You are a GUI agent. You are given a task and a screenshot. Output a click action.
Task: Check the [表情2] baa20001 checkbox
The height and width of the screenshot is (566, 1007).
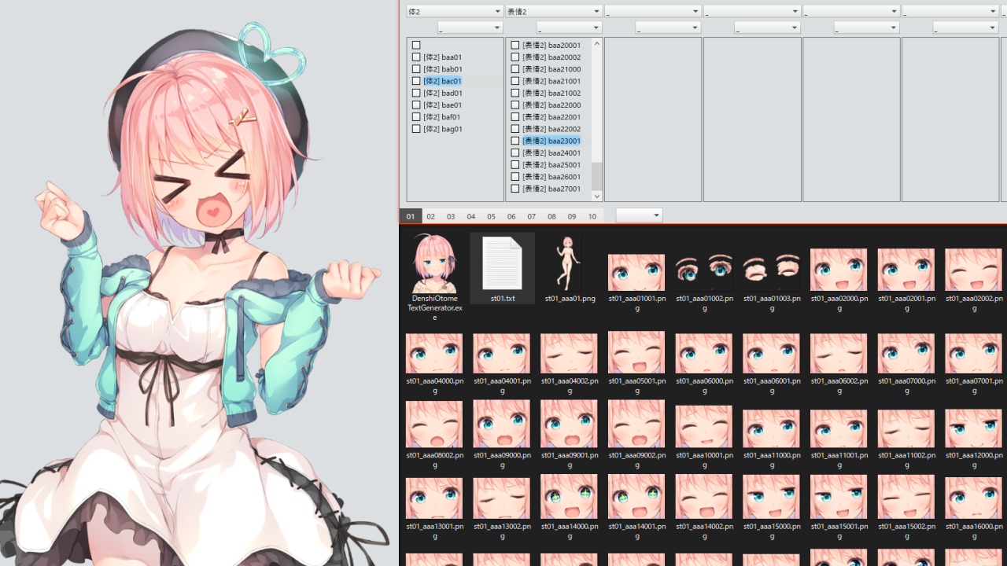[x=515, y=45]
